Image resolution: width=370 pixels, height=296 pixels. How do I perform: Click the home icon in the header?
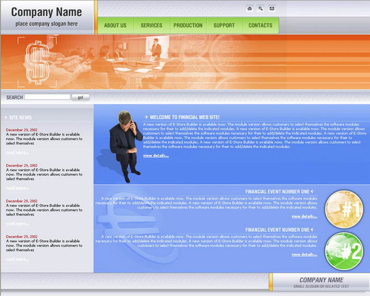tap(249, 8)
